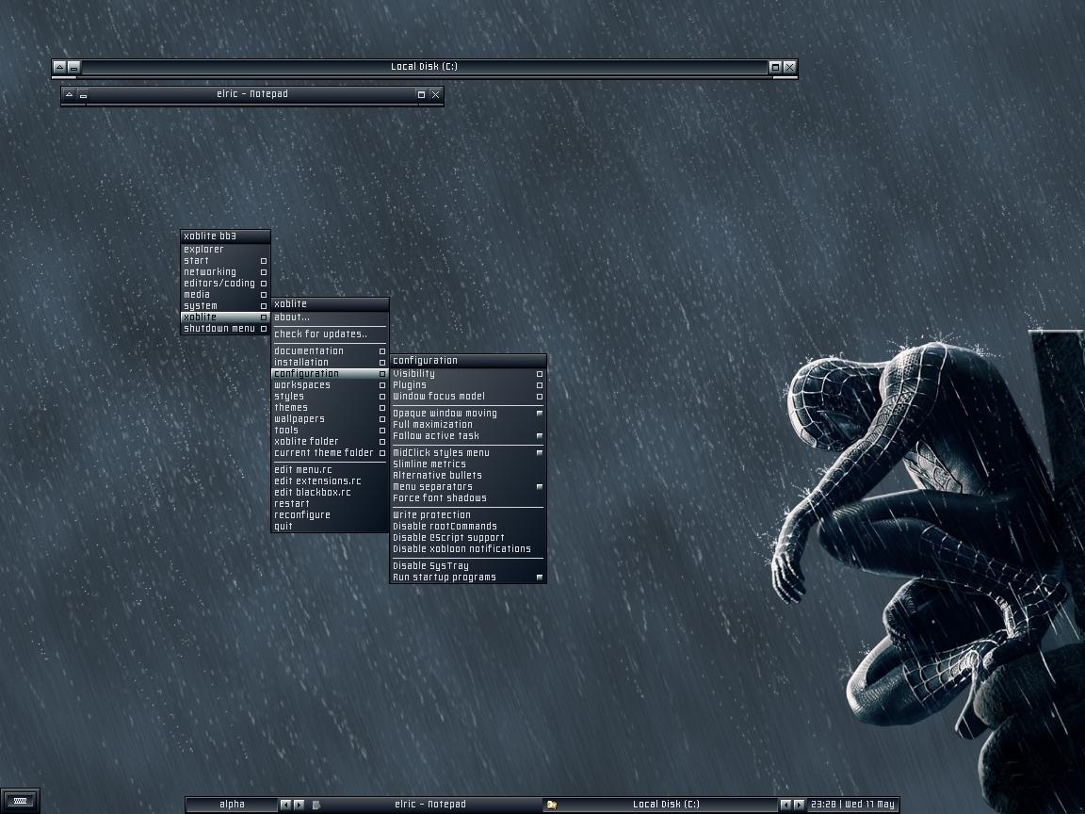Toggle Disable eScript support option
Screen dimensions: 1085x814
468,537
